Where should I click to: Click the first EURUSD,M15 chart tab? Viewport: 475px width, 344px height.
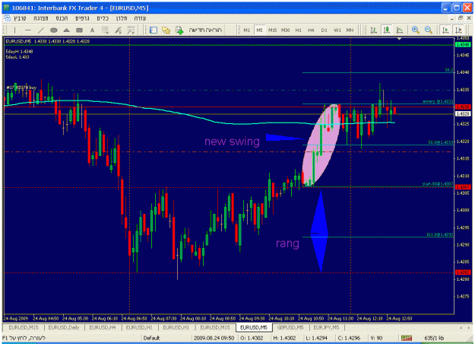(24, 327)
